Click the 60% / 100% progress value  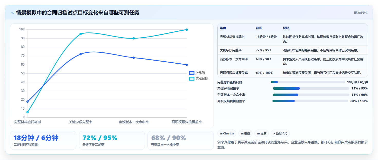(359, 101)
